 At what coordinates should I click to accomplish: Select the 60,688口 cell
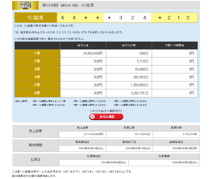[142, 69]
